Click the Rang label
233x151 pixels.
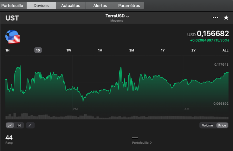(x=9, y=143)
